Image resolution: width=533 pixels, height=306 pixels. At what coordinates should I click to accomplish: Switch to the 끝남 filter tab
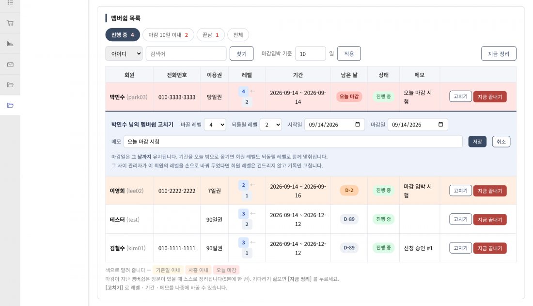[210, 35]
